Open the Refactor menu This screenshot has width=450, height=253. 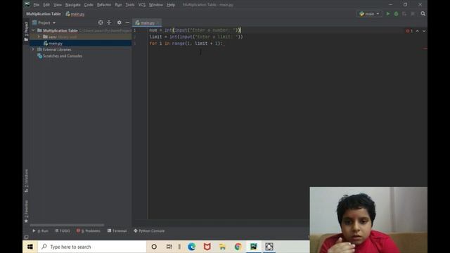104,5
